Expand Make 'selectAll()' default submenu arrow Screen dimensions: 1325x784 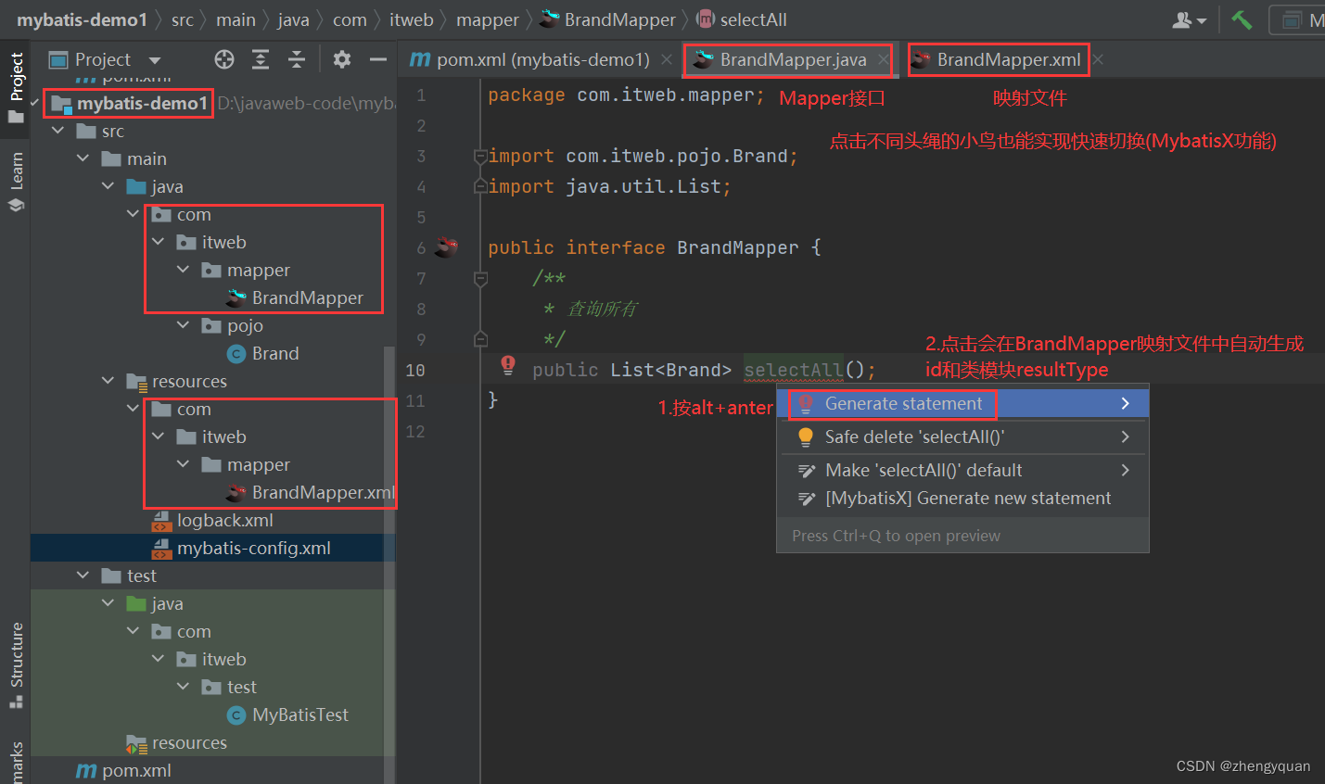click(1125, 470)
